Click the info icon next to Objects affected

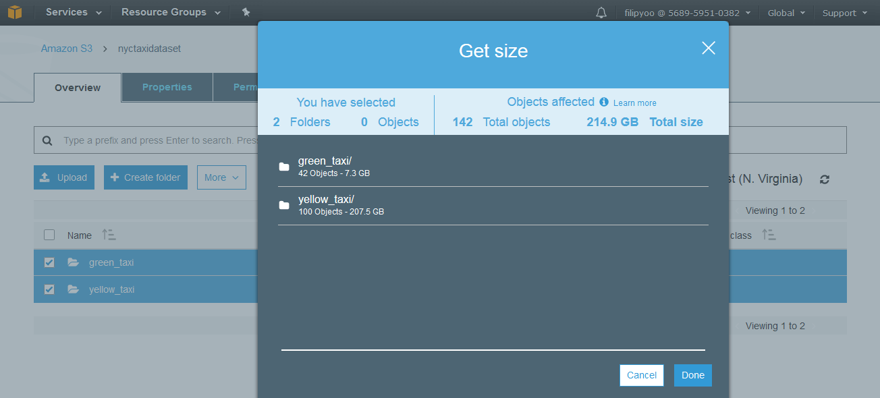pyautogui.click(x=604, y=102)
